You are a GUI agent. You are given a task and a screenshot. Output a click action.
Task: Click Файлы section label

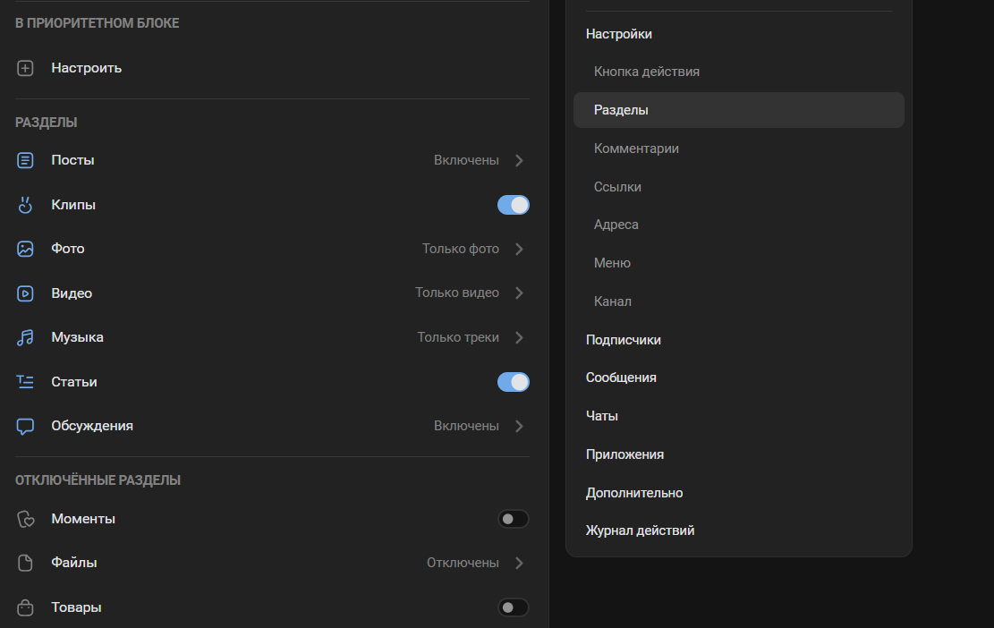point(74,563)
